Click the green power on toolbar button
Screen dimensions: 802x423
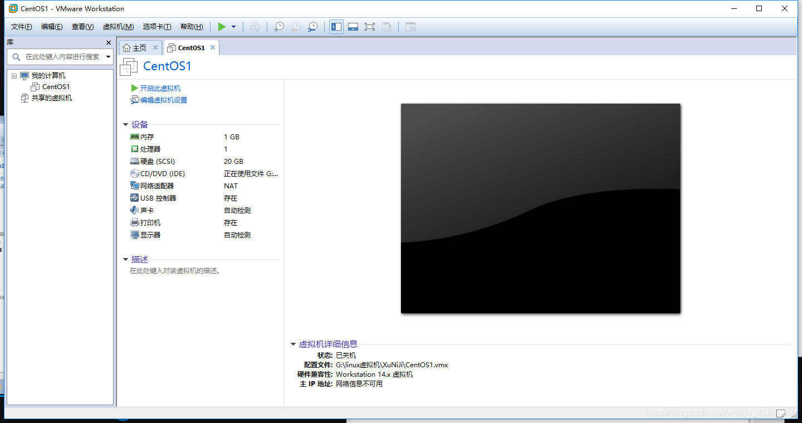tap(222, 27)
